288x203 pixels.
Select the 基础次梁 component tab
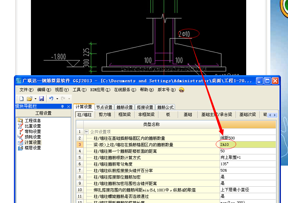click(248, 115)
